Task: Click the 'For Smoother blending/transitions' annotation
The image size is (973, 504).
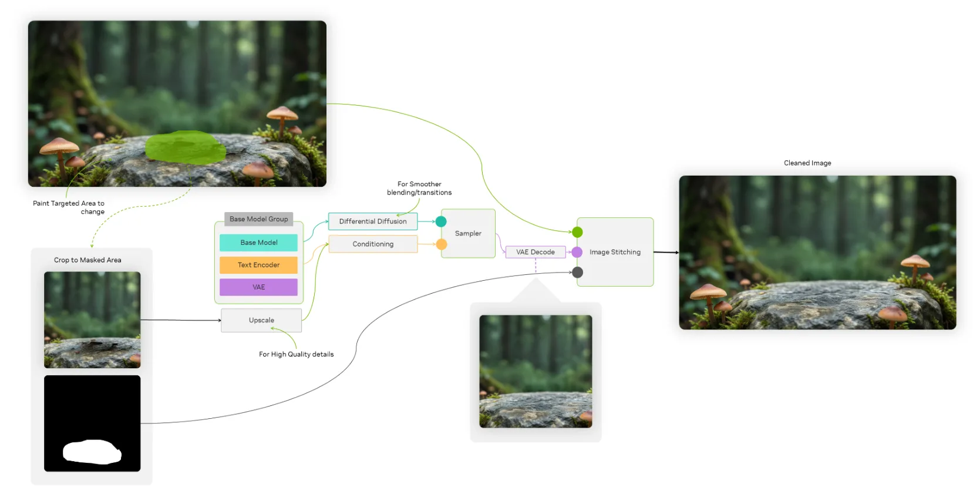Action: pyautogui.click(x=419, y=189)
